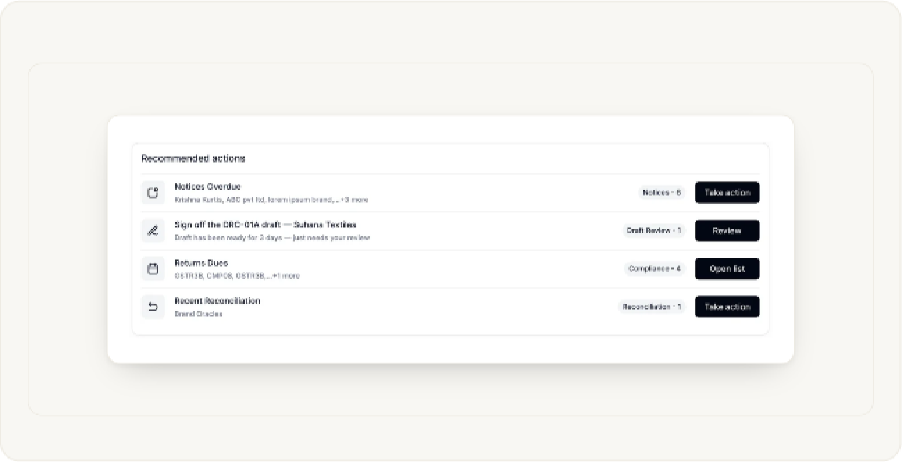
Task: Click the "Sign off the DRC-01A draft" title
Action: [265, 225]
